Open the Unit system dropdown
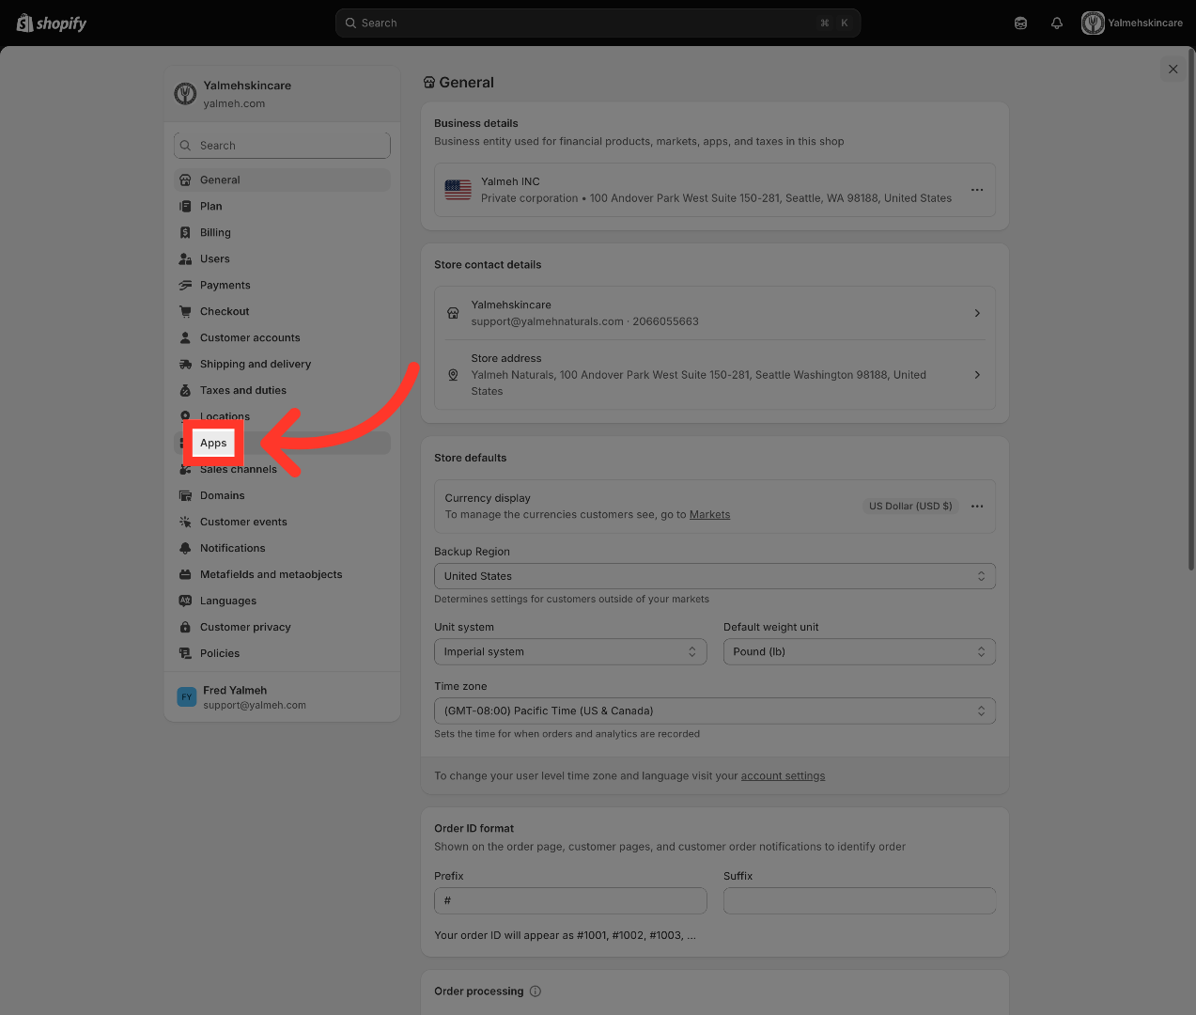 pos(570,651)
